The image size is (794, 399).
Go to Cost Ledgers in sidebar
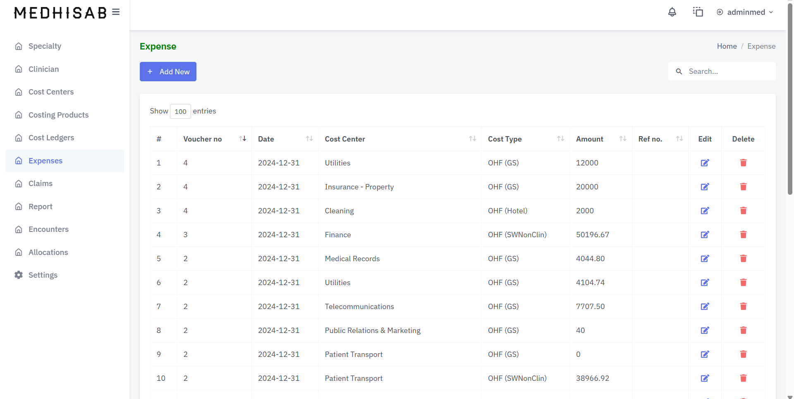(51, 138)
